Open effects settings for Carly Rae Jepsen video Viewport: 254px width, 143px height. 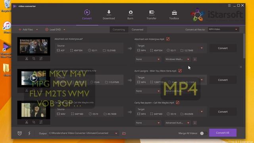pyautogui.click(x=41, y=122)
